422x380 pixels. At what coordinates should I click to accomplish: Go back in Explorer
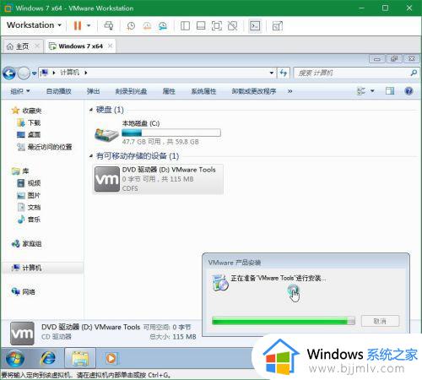tap(9, 73)
